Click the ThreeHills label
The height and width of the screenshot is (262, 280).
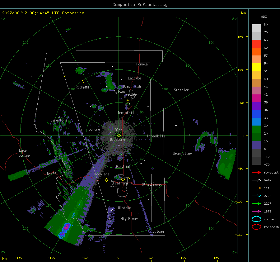click(156, 136)
